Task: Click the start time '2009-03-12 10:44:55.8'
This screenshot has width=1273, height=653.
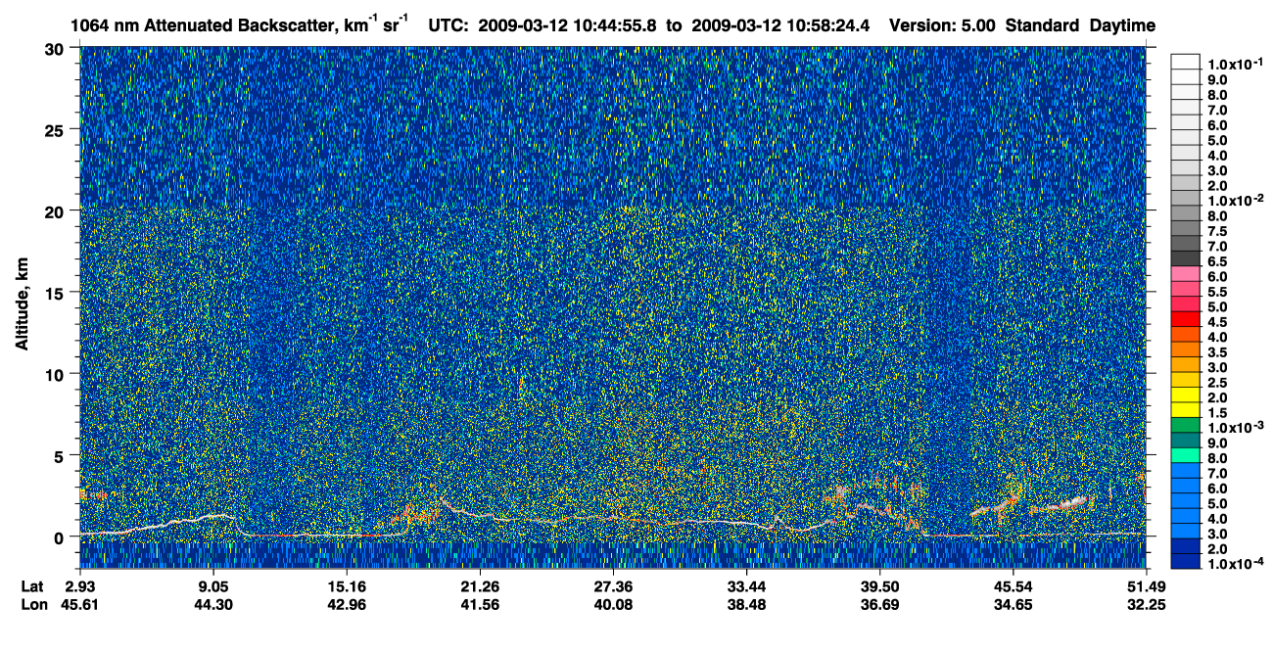Action: tap(569, 24)
